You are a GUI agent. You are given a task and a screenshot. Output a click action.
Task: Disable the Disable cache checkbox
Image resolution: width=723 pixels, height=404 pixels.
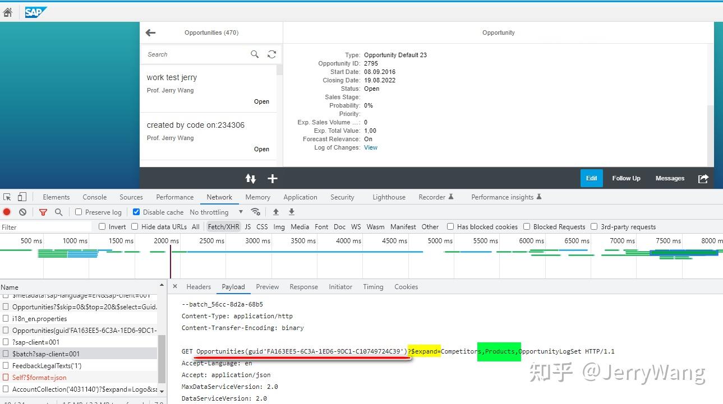click(136, 212)
